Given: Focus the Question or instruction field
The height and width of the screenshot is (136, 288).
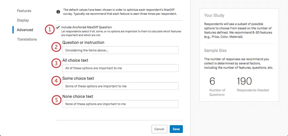Looking at the screenshot, I should point(120,50).
